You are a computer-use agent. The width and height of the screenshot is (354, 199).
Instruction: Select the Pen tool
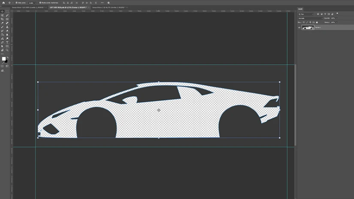click(x=3, y=42)
